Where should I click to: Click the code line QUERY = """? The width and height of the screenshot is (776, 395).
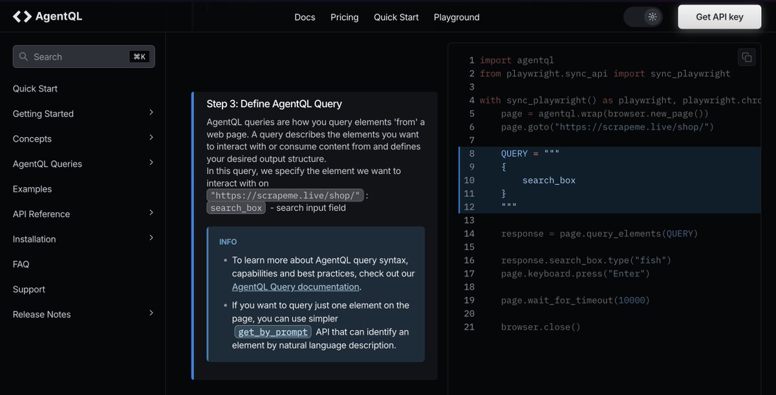[530, 153]
